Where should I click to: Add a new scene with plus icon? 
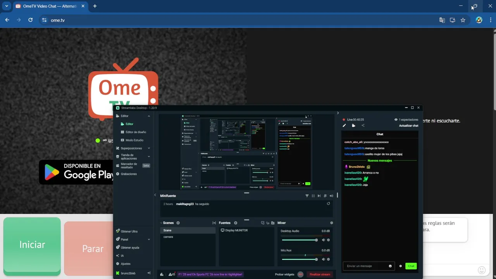pos(178,223)
